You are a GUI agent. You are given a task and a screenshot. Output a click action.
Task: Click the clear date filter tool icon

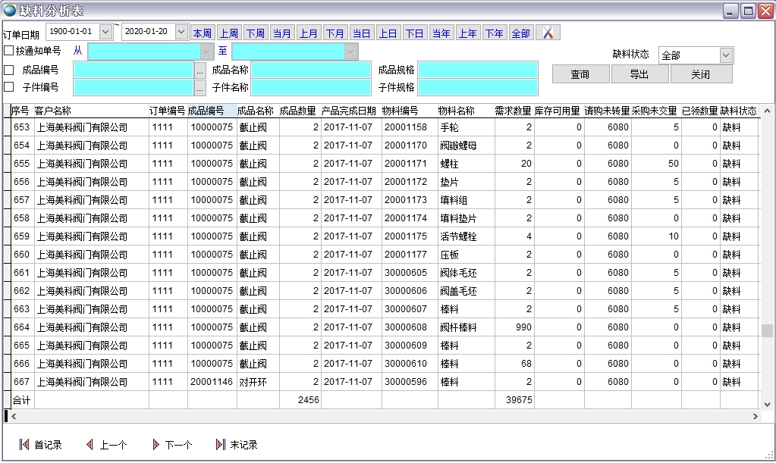[548, 33]
